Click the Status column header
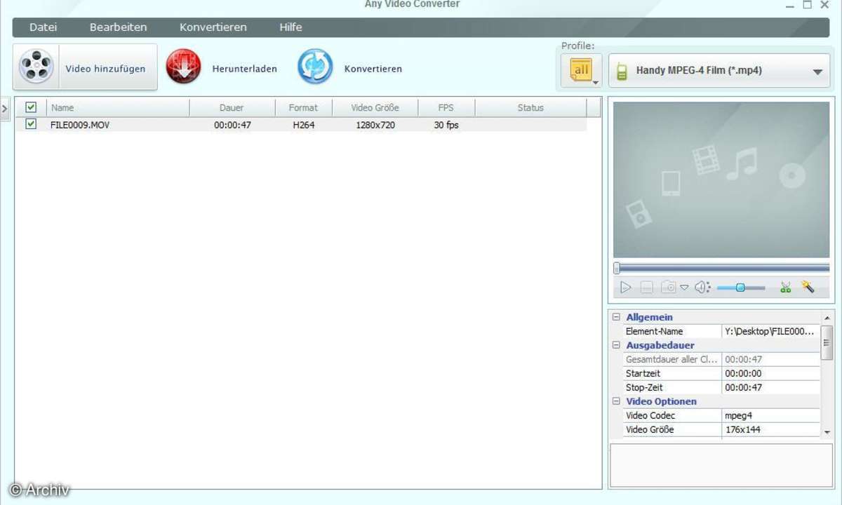This screenshot has width=842, height=505. pos(530,107)
